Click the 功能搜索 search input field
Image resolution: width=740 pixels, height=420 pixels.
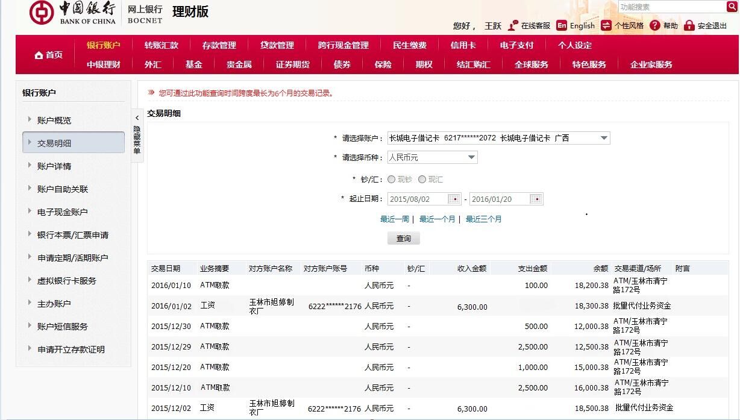click(671, 7)
